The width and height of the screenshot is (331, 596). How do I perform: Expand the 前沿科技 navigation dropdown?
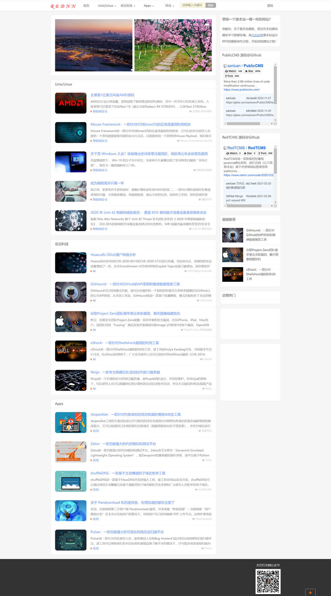click(128, 6)
